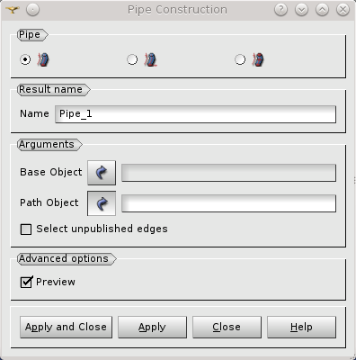Focus the Path Object text field
Image resolution: width=356 pixels, height=360 pixels.
228,203
